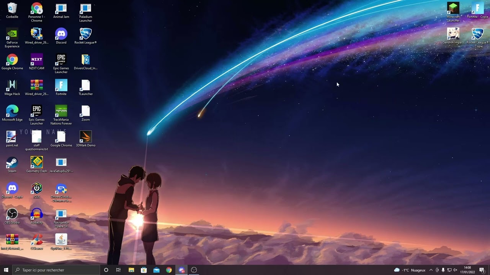Open the -1°C Nuageux weather widget
This screenshot has height=275, width=490.
point(410,270)
